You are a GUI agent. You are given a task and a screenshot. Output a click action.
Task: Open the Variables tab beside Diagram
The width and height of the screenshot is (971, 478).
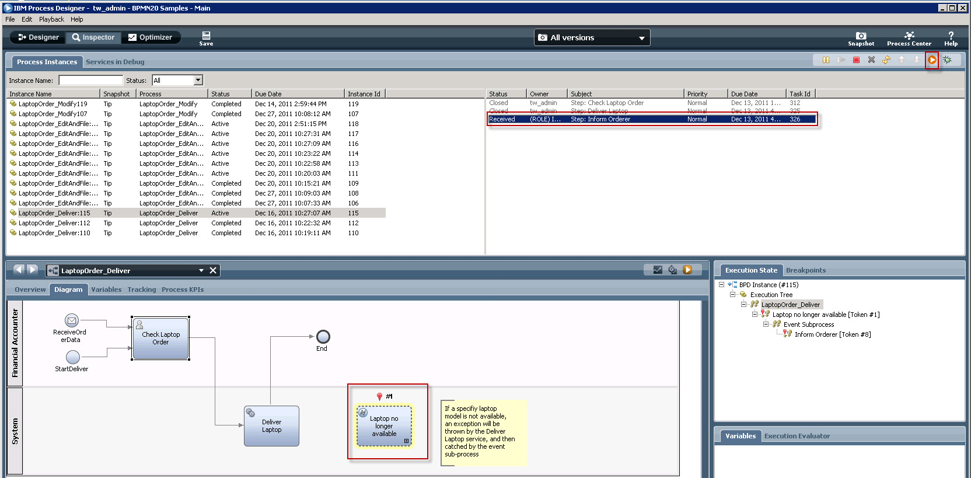pos(106,289)
